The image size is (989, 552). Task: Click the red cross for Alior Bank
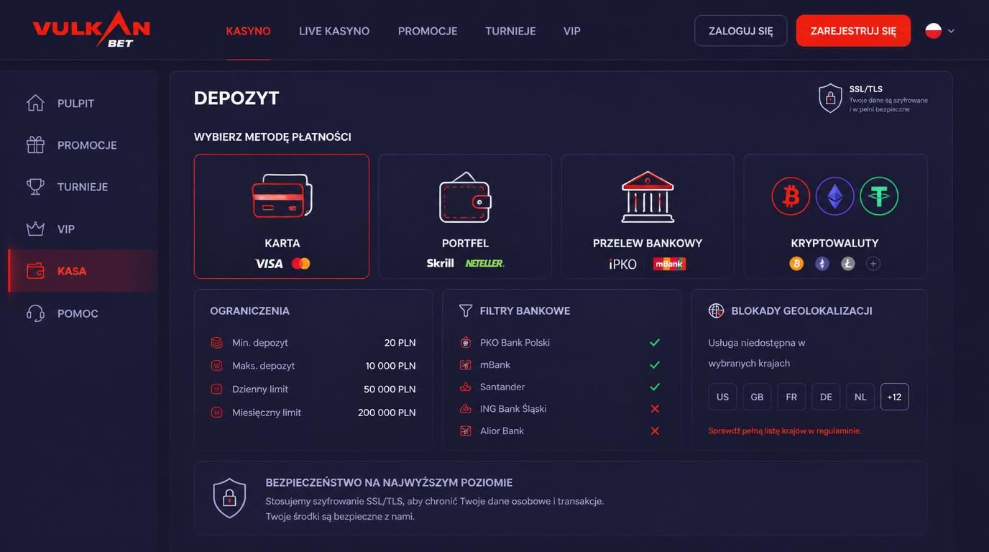point(655,431)
